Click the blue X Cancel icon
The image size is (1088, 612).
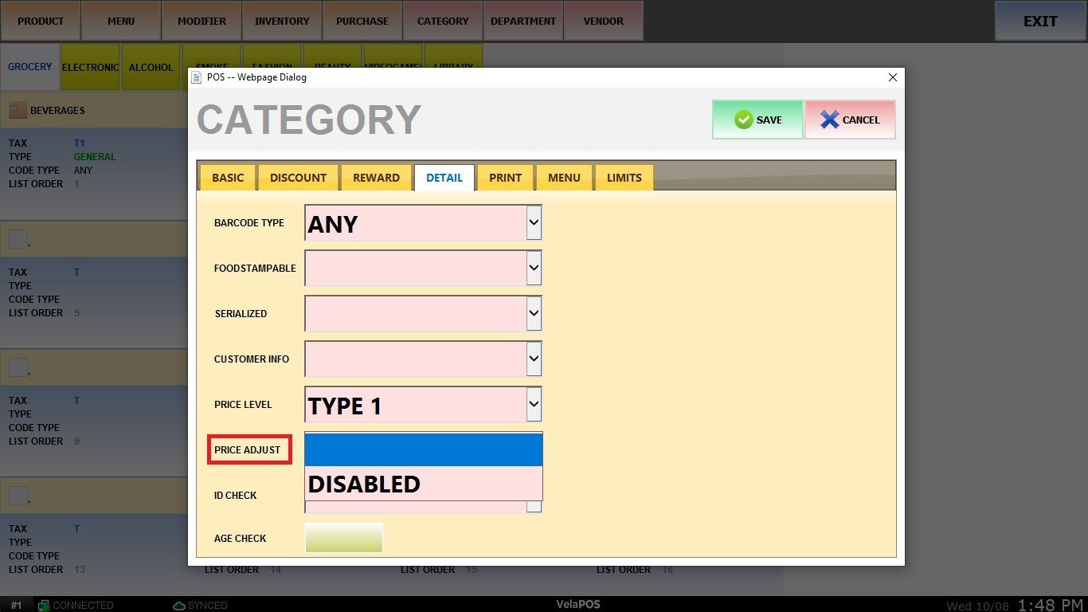click(830, 120)
